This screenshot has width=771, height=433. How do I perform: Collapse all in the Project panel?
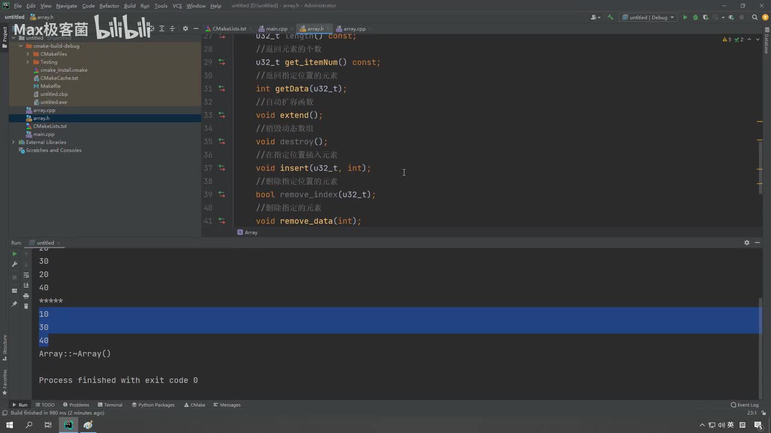click(172, 28)
